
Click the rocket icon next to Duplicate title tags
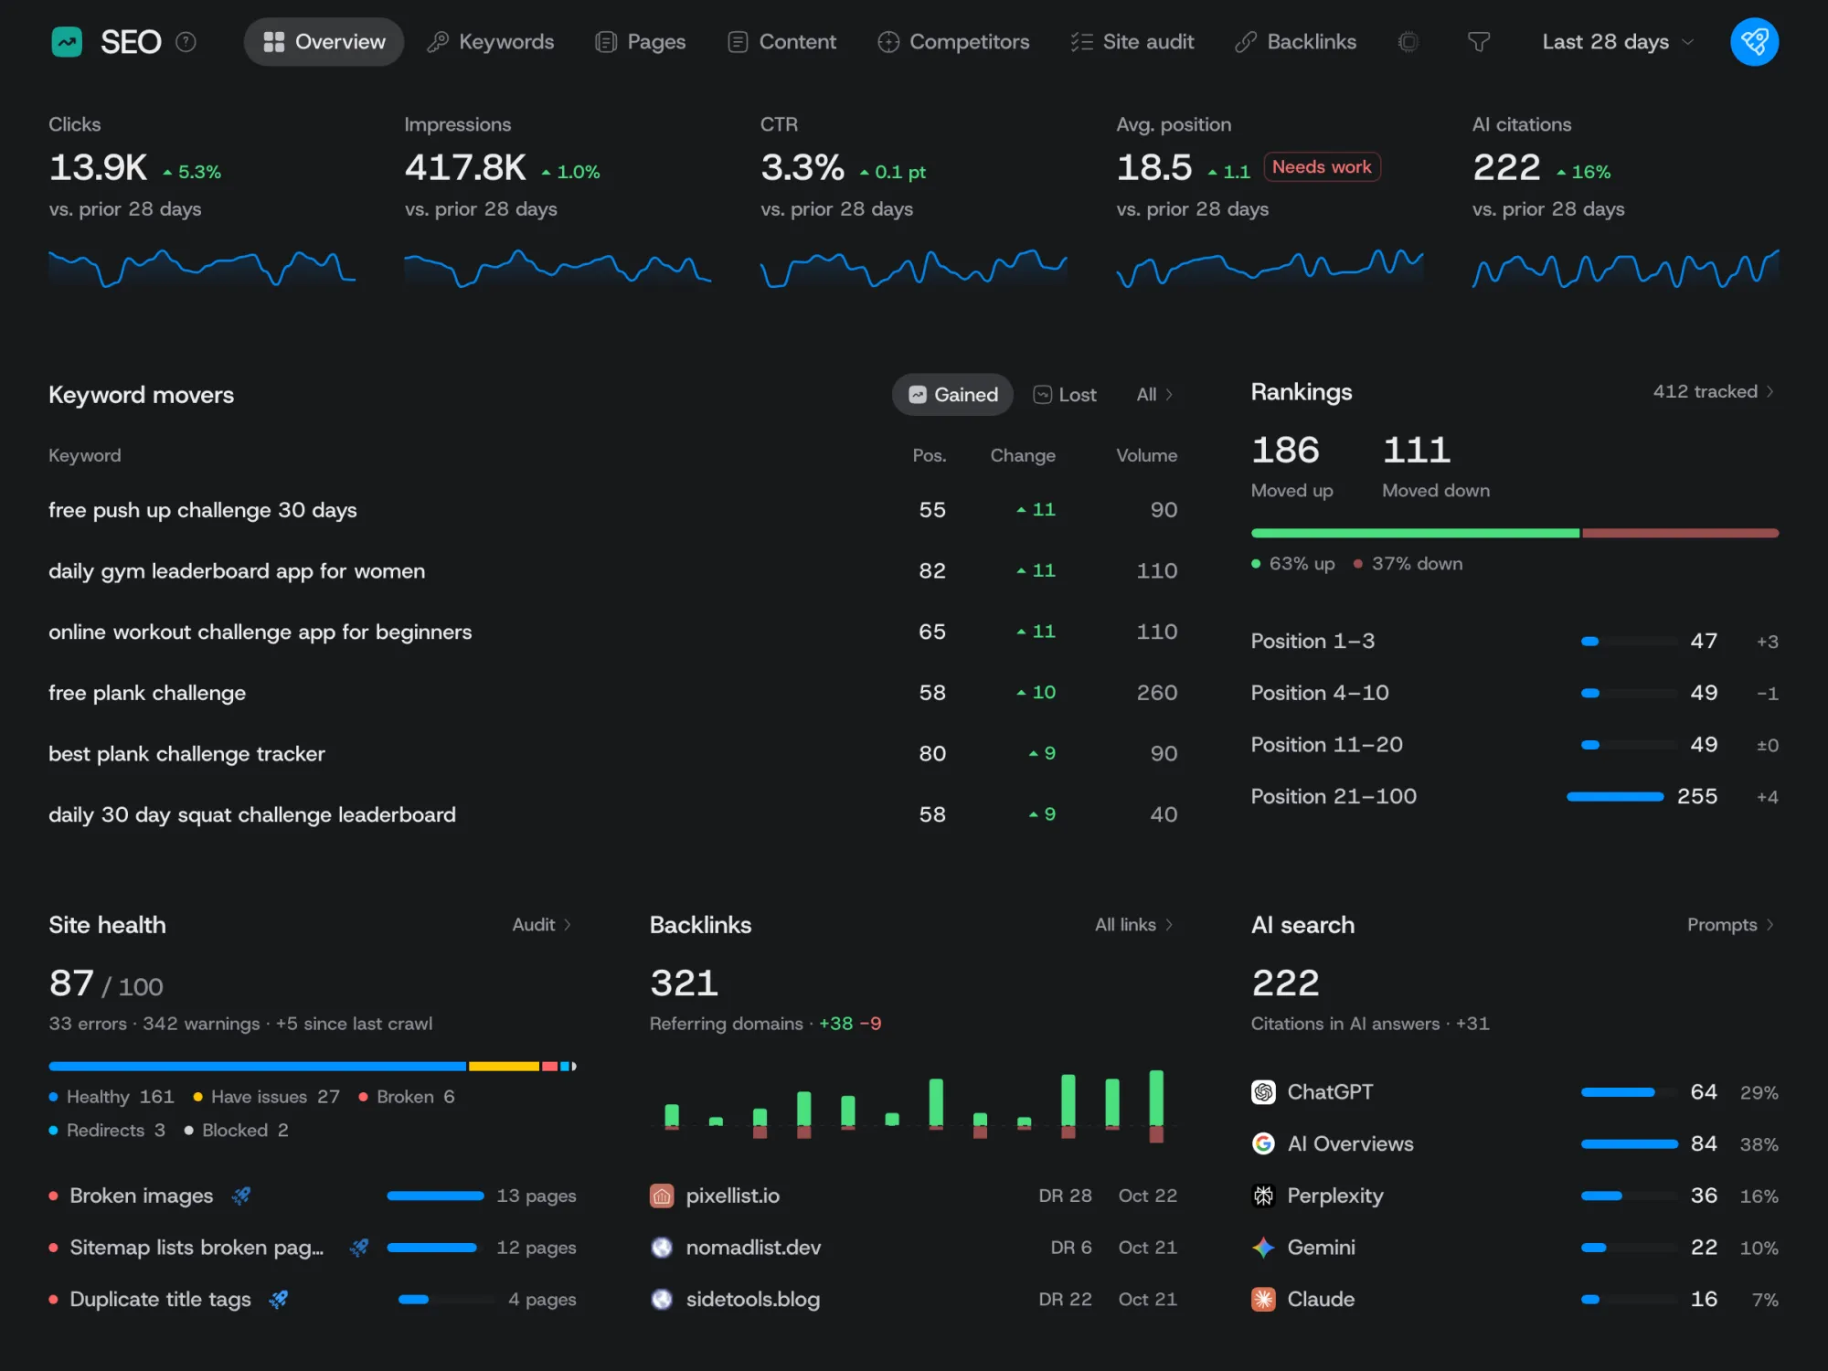pyautogui.click(x=279, y=1299)
